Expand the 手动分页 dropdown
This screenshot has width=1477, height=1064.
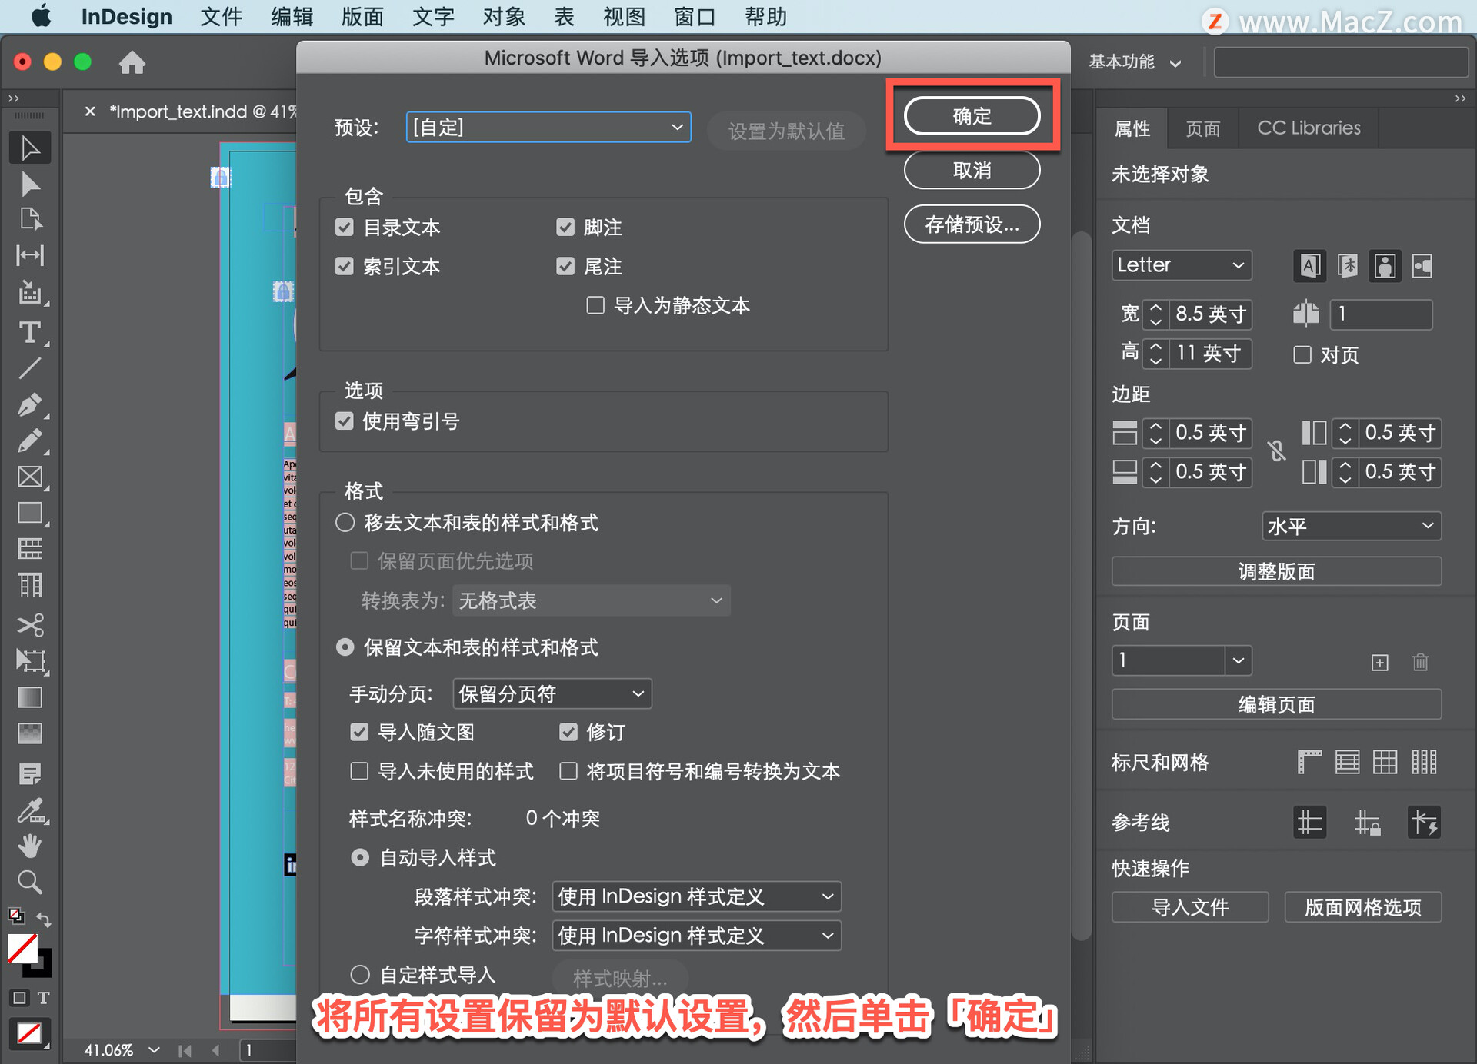(x=552, y=693)
